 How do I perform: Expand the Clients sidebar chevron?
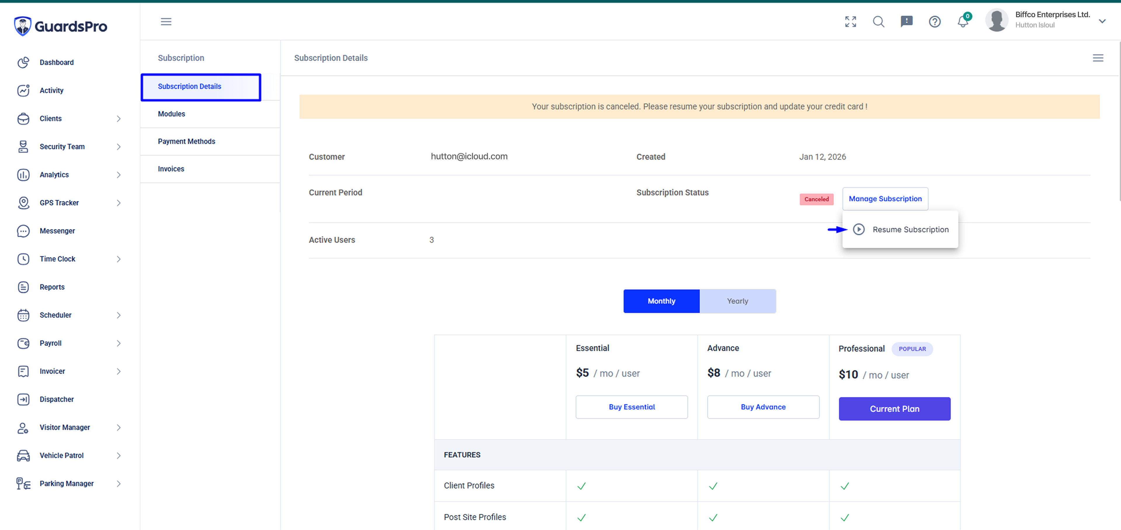[x=118, y=119]
